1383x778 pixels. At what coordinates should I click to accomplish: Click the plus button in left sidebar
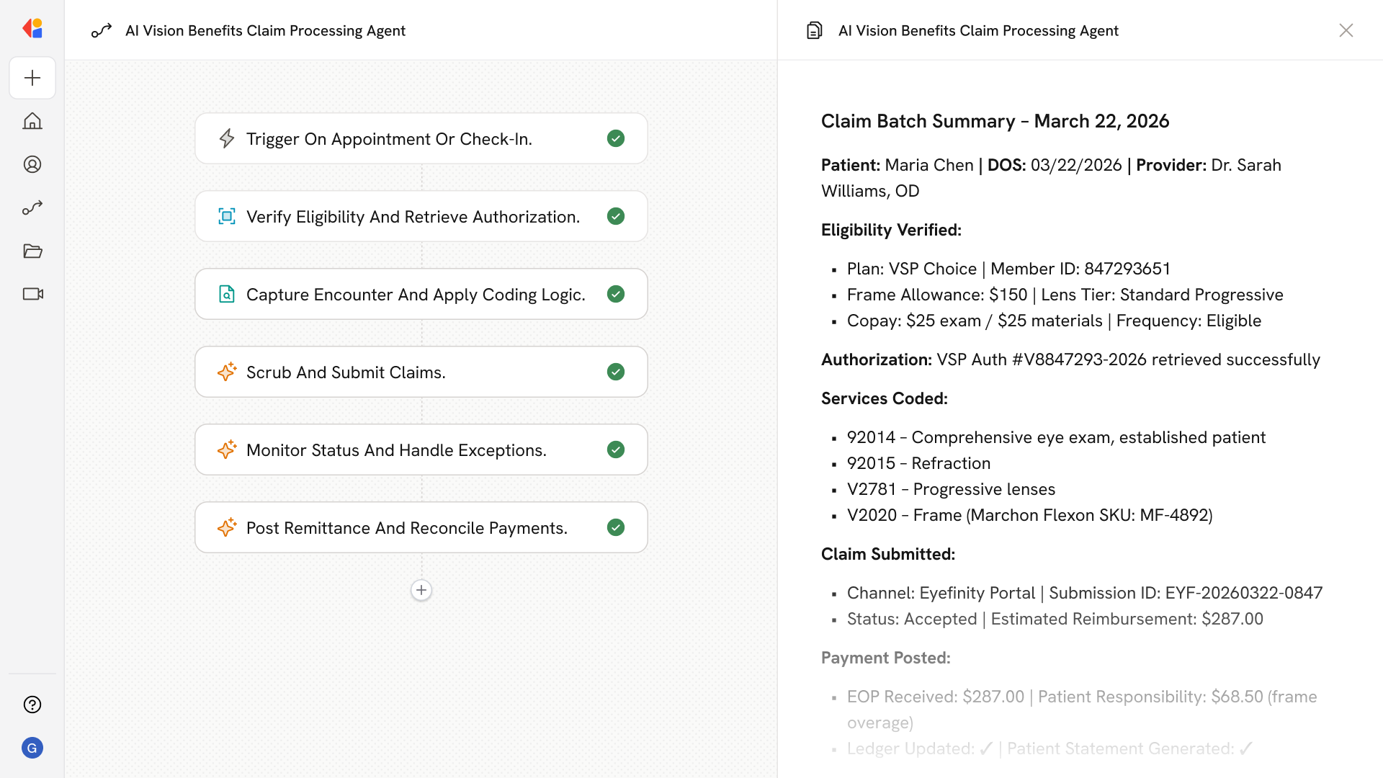tap(32, 78)
